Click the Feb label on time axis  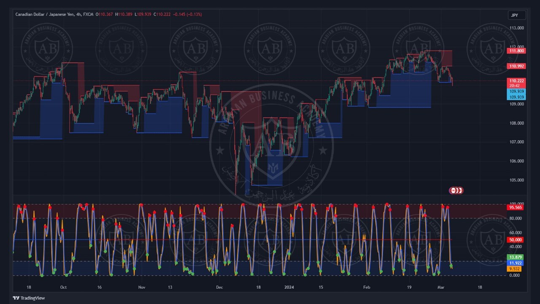pos(367,287)
